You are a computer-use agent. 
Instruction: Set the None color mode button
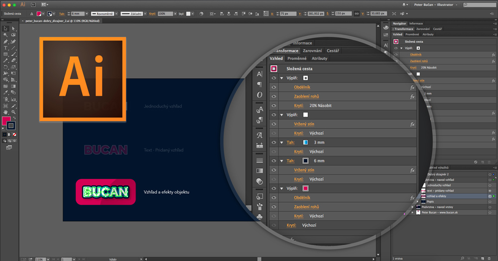14,134
